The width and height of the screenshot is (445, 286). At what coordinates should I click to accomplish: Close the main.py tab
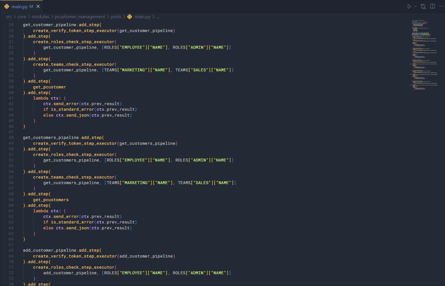click(x=38, y=6)
